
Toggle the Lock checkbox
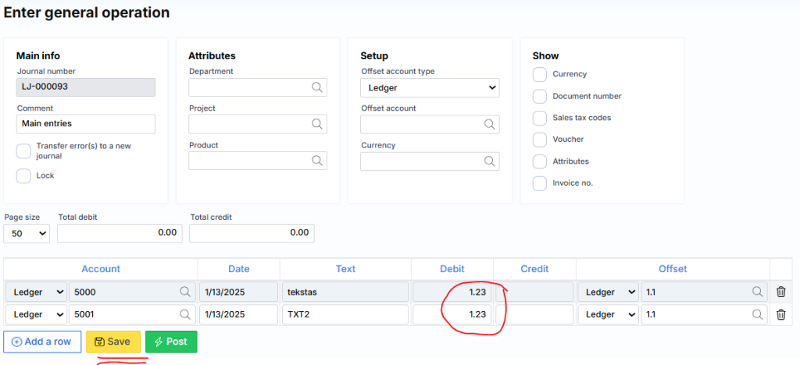[23, 175]
